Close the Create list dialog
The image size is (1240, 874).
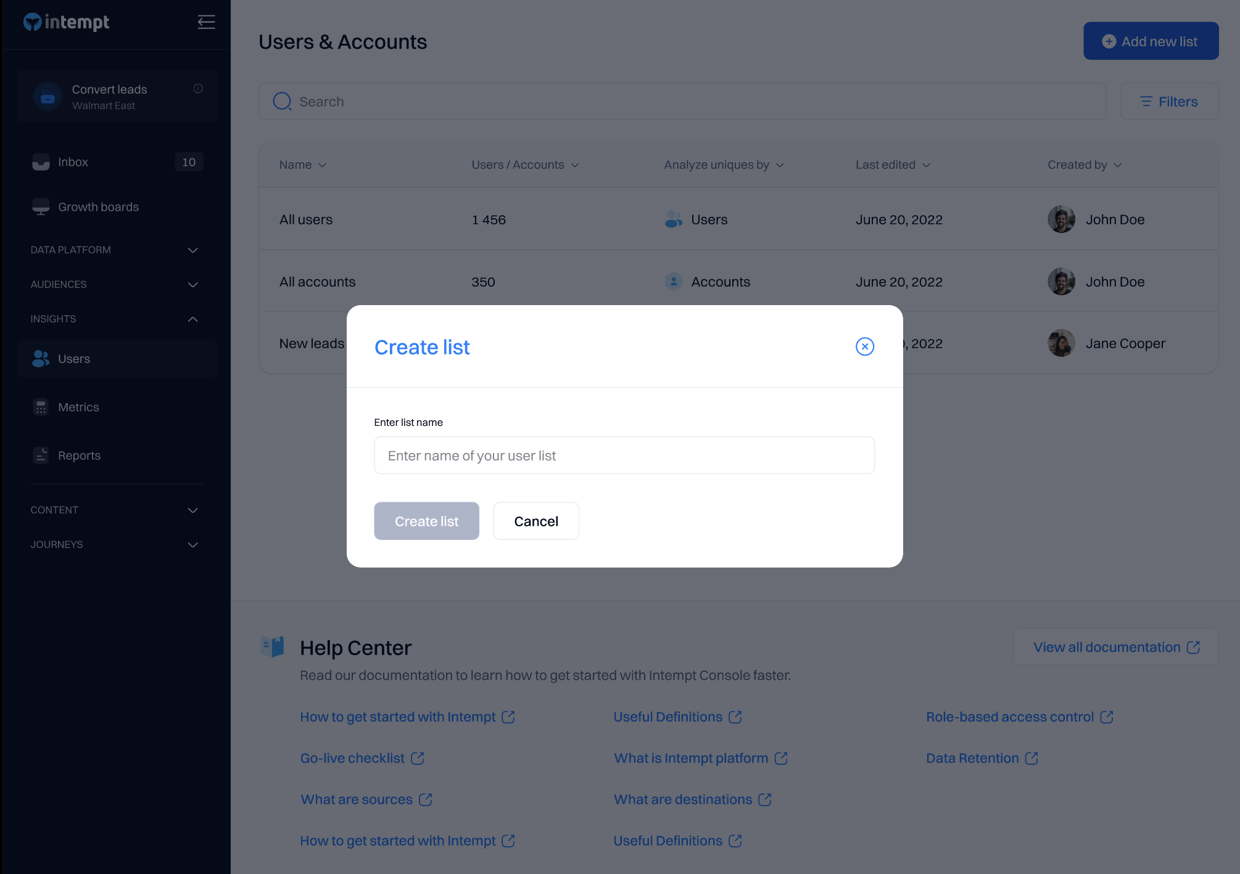click(x=864, y=346)
